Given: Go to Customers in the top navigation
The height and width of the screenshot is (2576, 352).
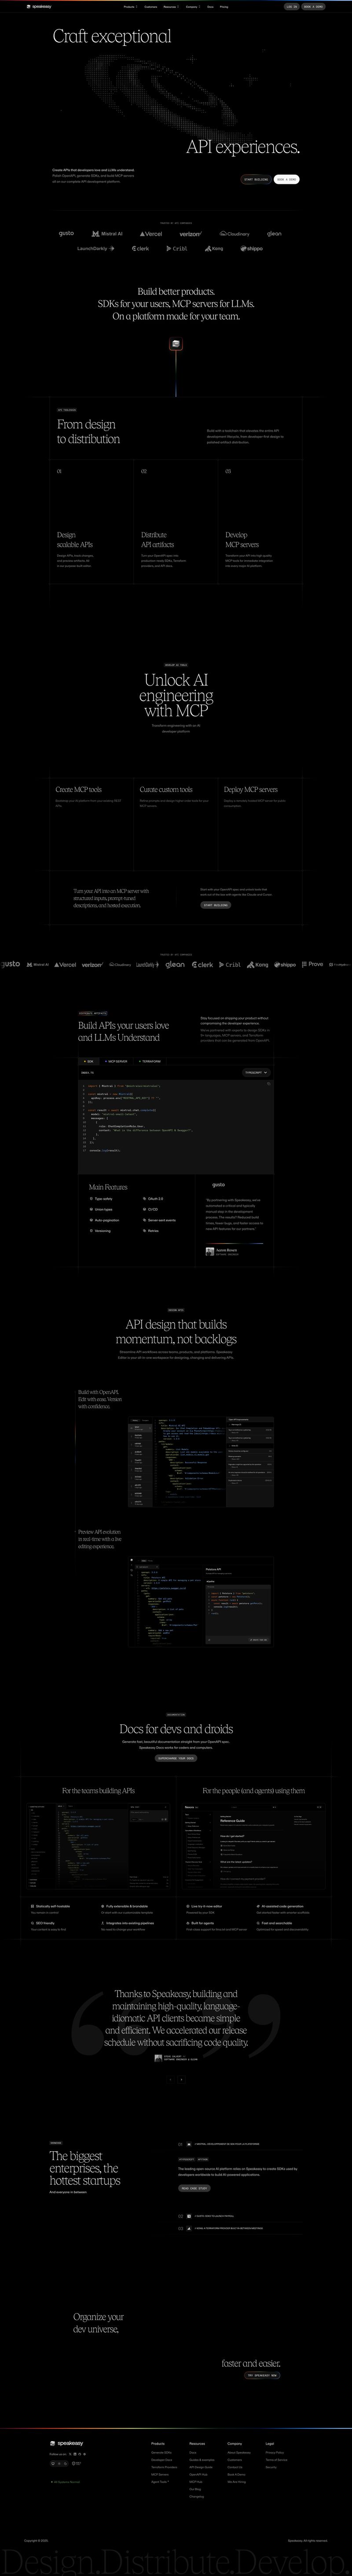Looking at the screenshot, I should 150,6.
